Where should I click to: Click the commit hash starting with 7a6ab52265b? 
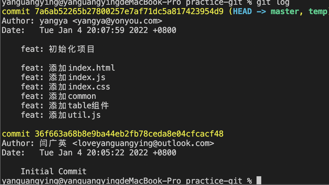tap(129, 11)
